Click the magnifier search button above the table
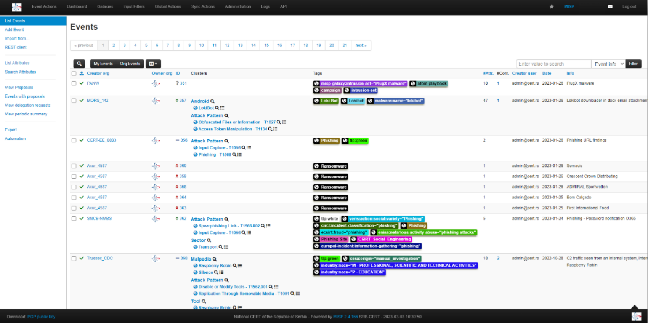Image resolution: width=648 pixels, height=323 pixels. [79, 64]
